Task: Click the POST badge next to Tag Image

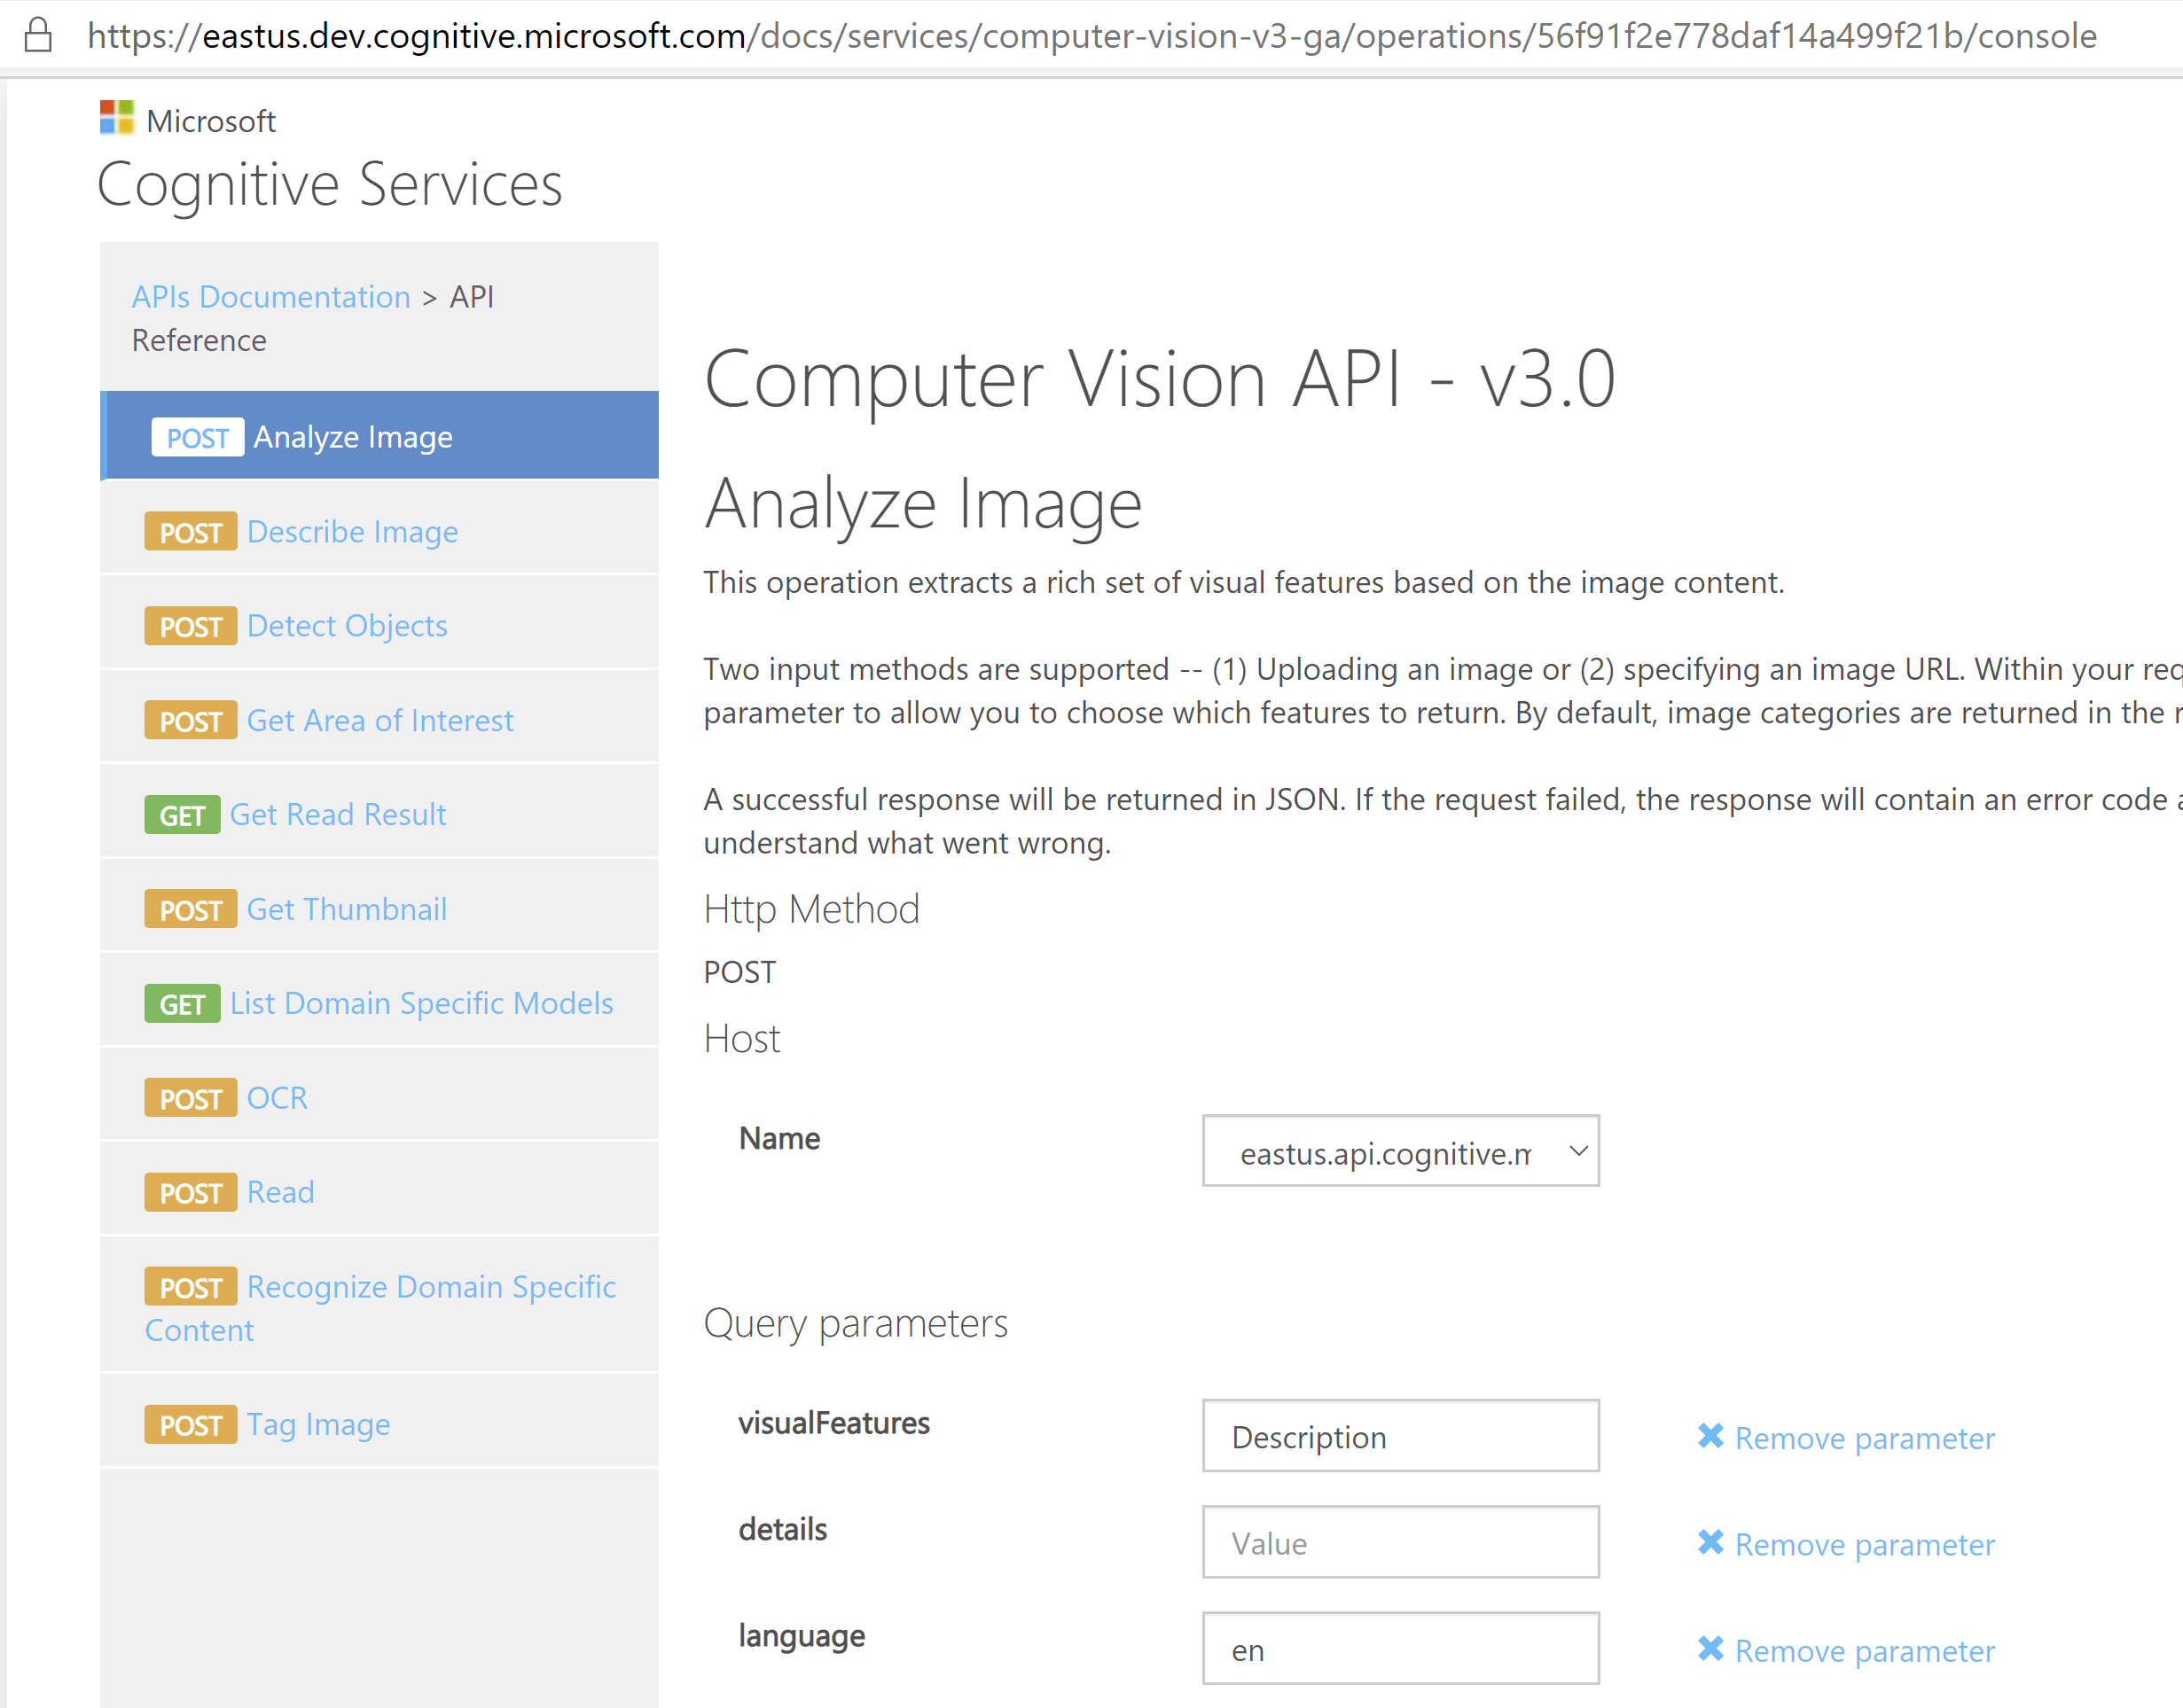Action: click(x=192, y=1424)
